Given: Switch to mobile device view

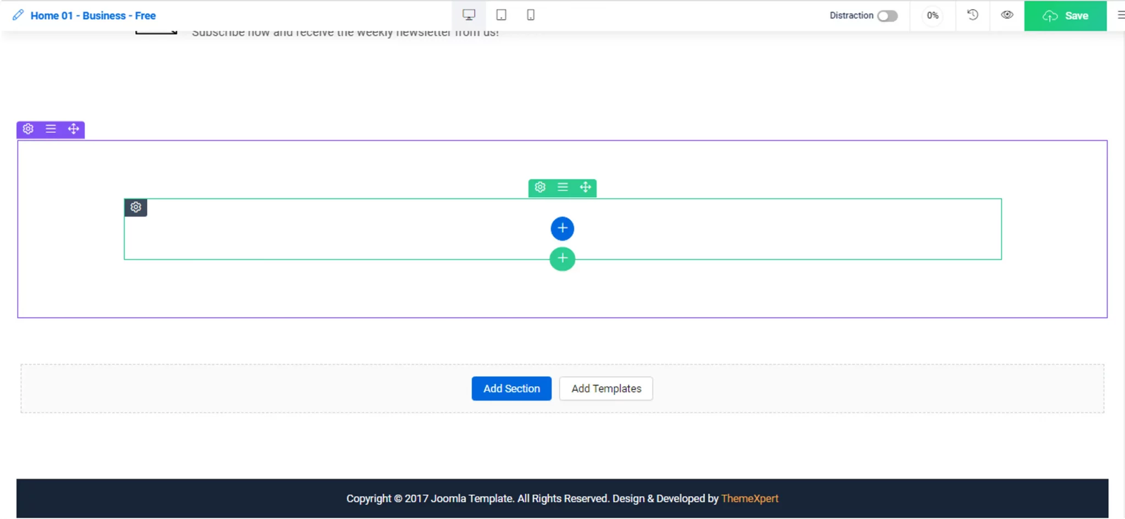Looking at the screenshot, I should (x=531, y=15).
